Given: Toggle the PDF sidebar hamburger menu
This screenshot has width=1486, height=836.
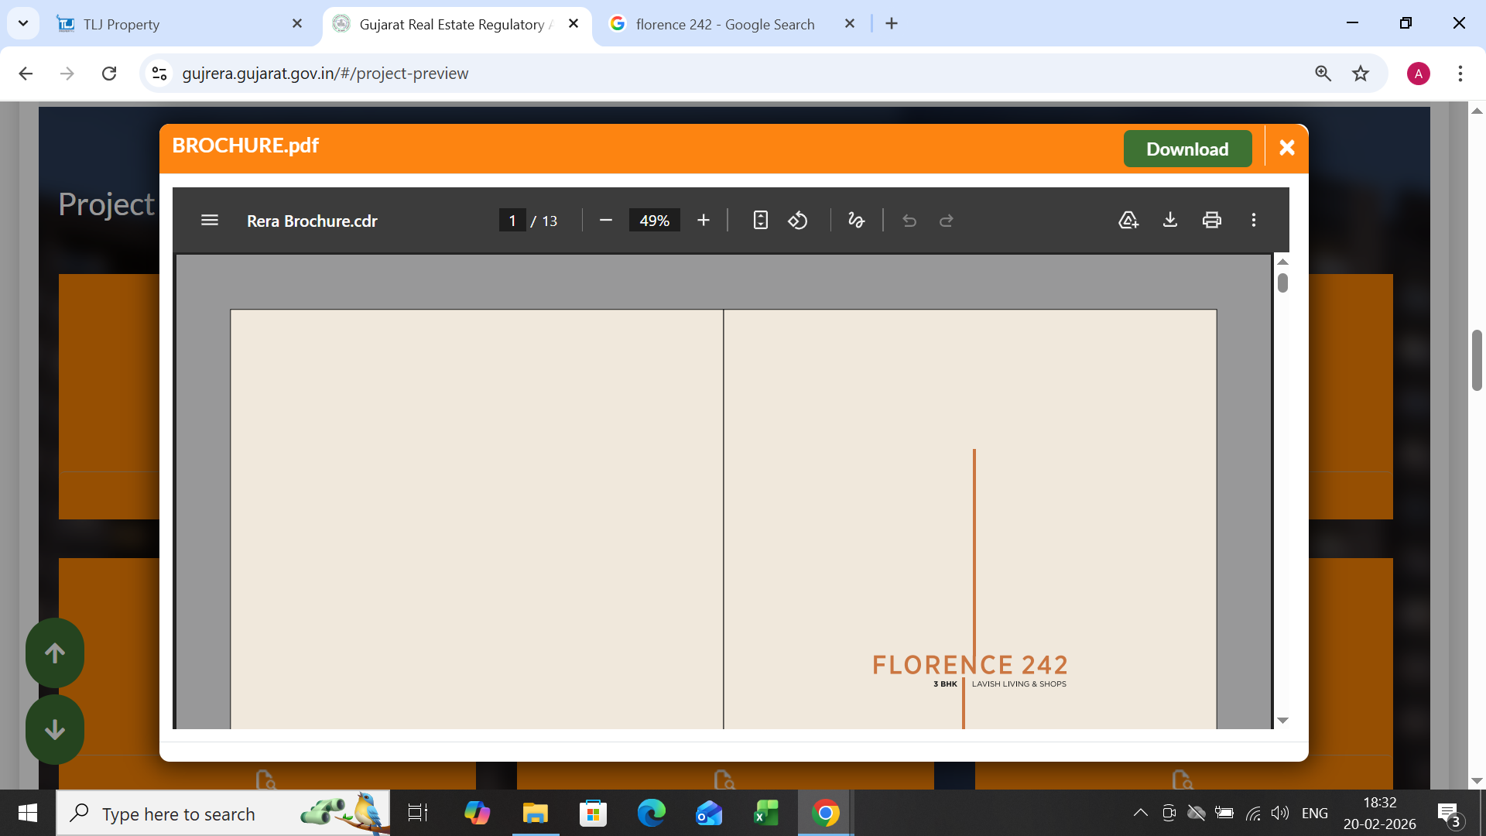Looking at the screenshot, I should click(x=209, y=221).
